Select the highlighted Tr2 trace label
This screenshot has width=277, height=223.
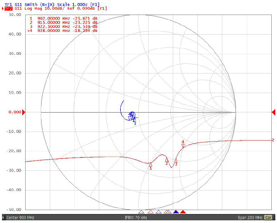tap(7, 9)
